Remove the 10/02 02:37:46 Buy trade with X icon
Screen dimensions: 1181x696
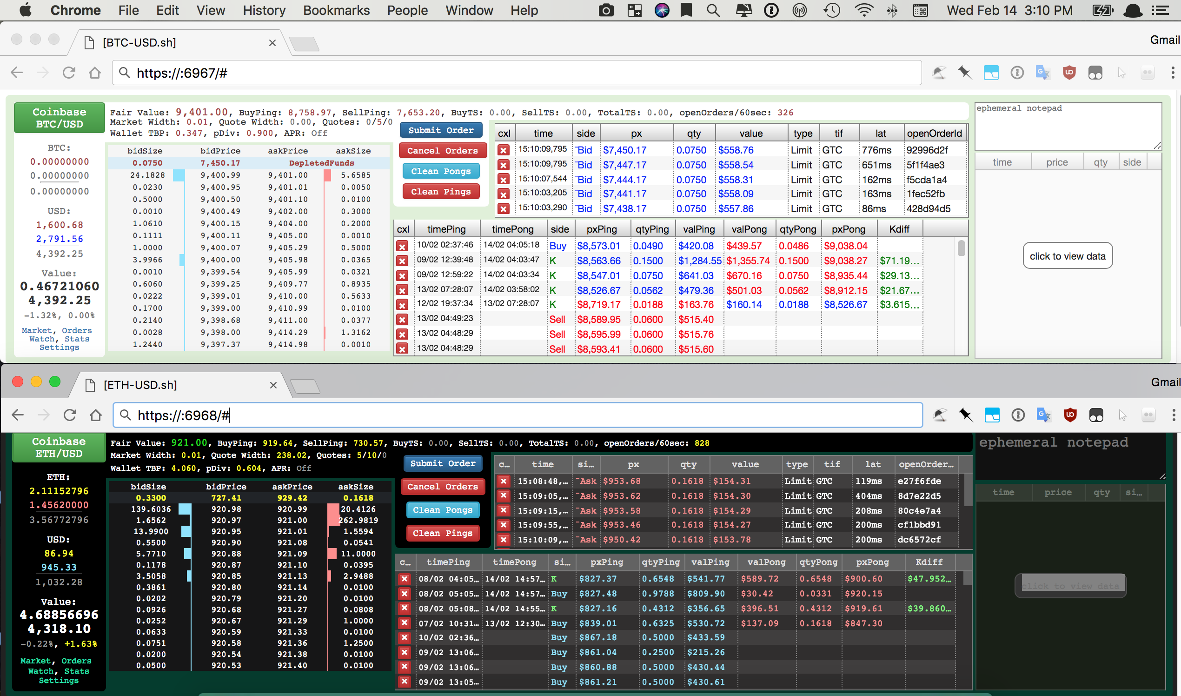pos(402,246)
